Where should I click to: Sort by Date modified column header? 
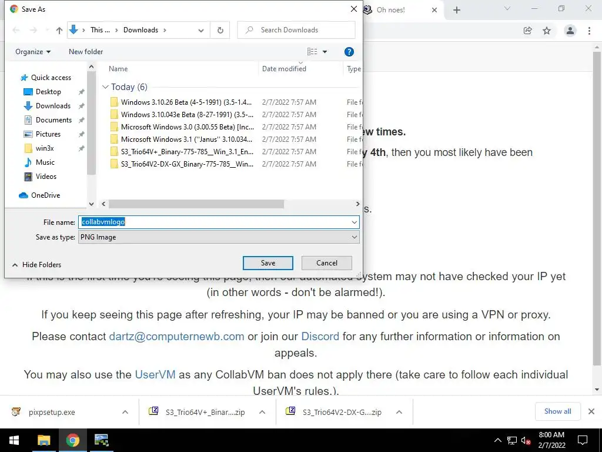(x=284, y=69)
